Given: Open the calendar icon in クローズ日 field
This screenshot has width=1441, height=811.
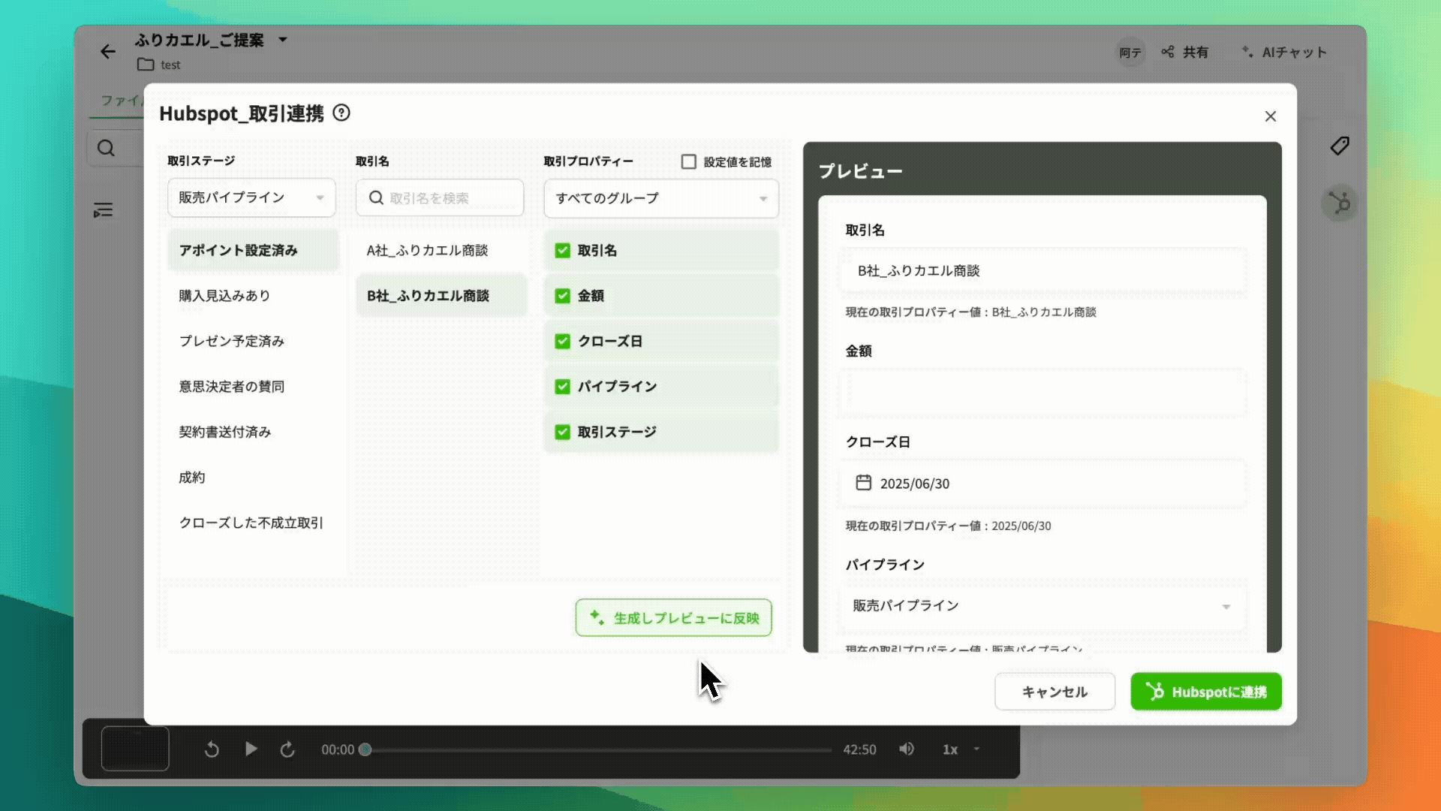Looking at the screenshot, I should 865,483.
